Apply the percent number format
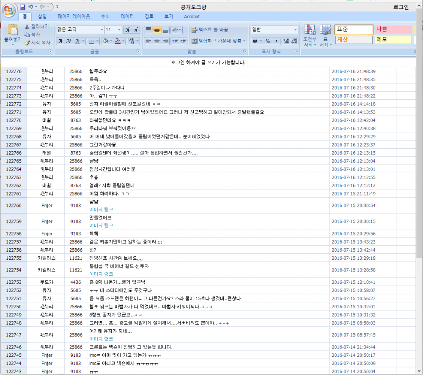 click(267, 40)
